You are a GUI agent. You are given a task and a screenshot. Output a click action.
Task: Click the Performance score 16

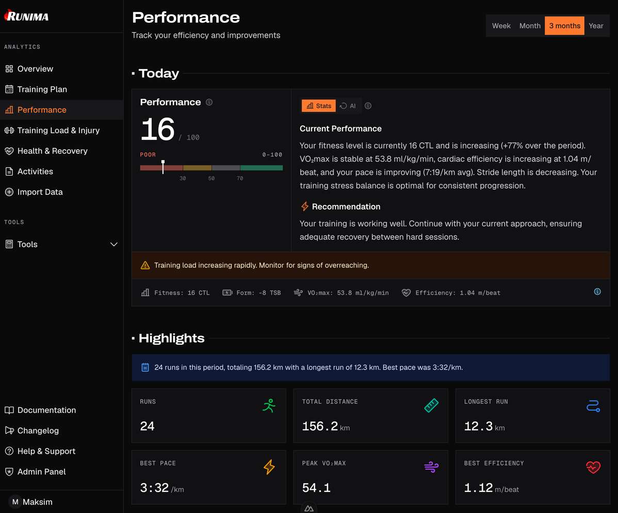(x=158, y=129)
